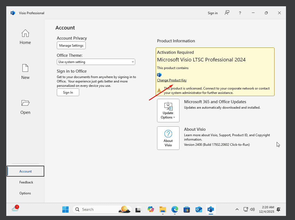The height and width of the screenshot is (220, 295).
Task: Click the Open folder icon in the sidebar
Action: 25,103
